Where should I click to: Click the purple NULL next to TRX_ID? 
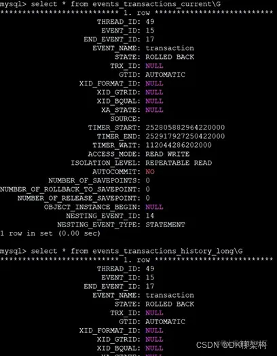pos(154,66)
